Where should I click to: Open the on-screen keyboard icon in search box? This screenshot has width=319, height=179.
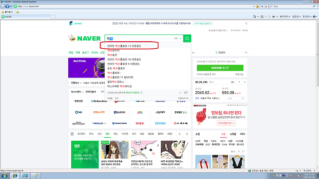pyautogui.click(x=176, y=39)
